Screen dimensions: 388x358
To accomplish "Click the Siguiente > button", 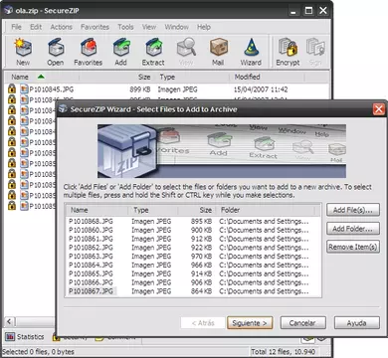I will point(250,323).
